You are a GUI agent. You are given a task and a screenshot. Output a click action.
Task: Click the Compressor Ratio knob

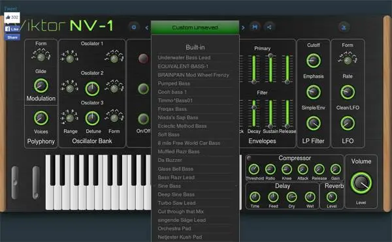pyautogui.click(x=270, y=169)
